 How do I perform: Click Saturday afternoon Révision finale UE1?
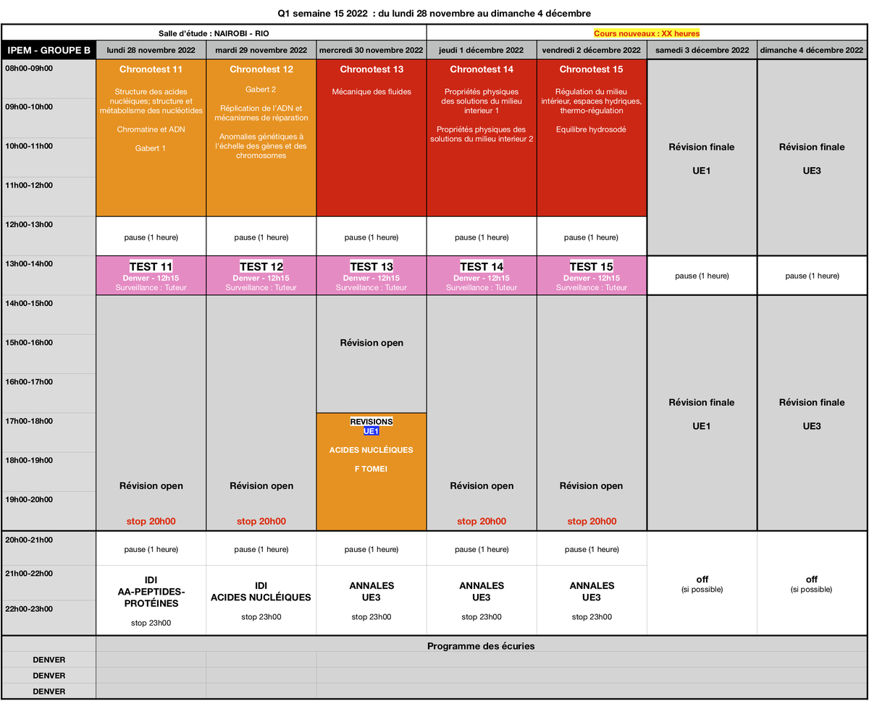click(702, 412)
